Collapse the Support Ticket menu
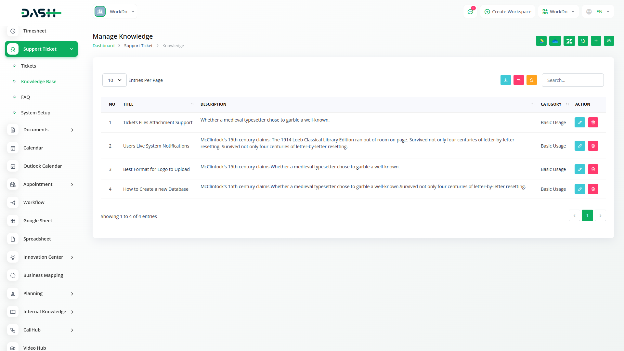The height and width of the screenshot is (351, 624). click(x=41, y=49)
